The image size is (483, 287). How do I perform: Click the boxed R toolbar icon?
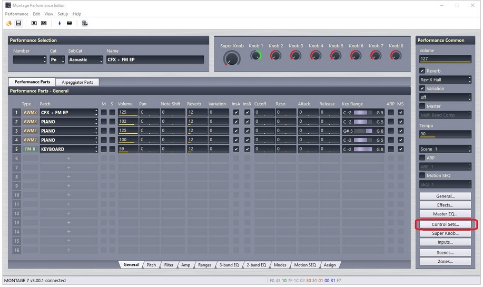[x=34, y=23]
